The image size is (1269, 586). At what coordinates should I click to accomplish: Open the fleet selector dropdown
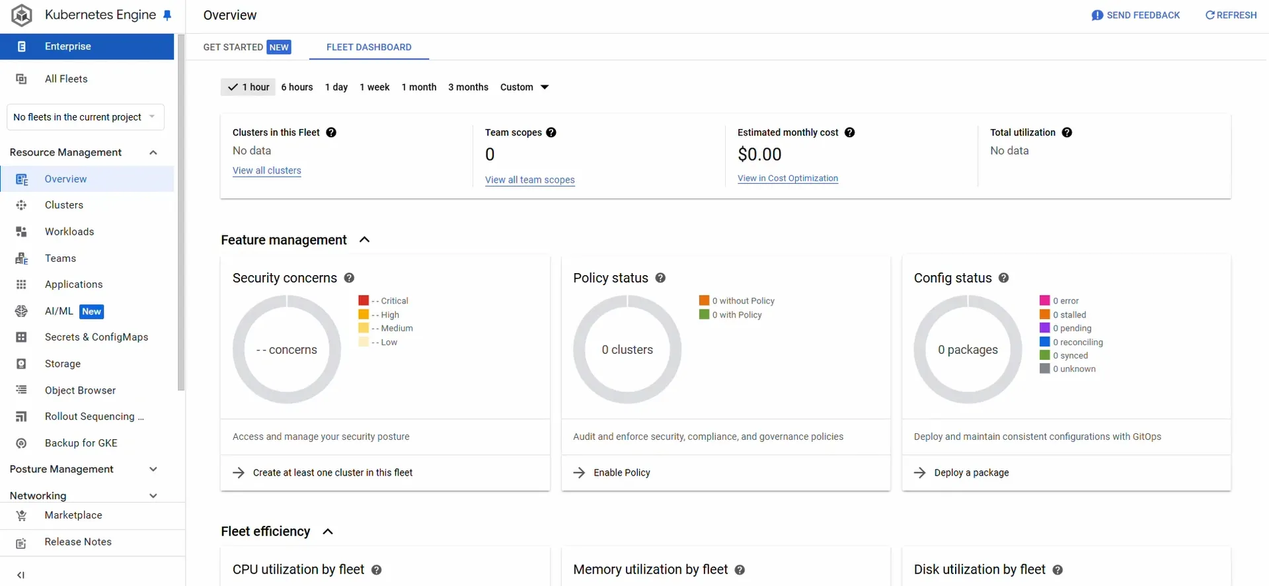coord(85,117)
